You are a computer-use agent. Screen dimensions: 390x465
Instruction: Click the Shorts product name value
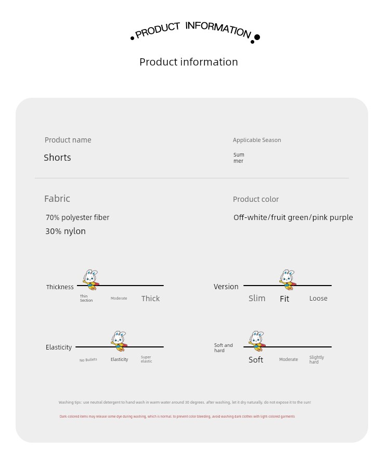(x=57, y=158)
